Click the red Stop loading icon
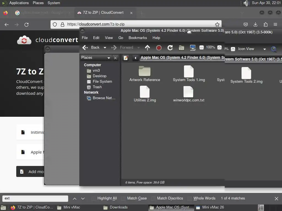The image size is (282, 211). [x=159, y=48]
